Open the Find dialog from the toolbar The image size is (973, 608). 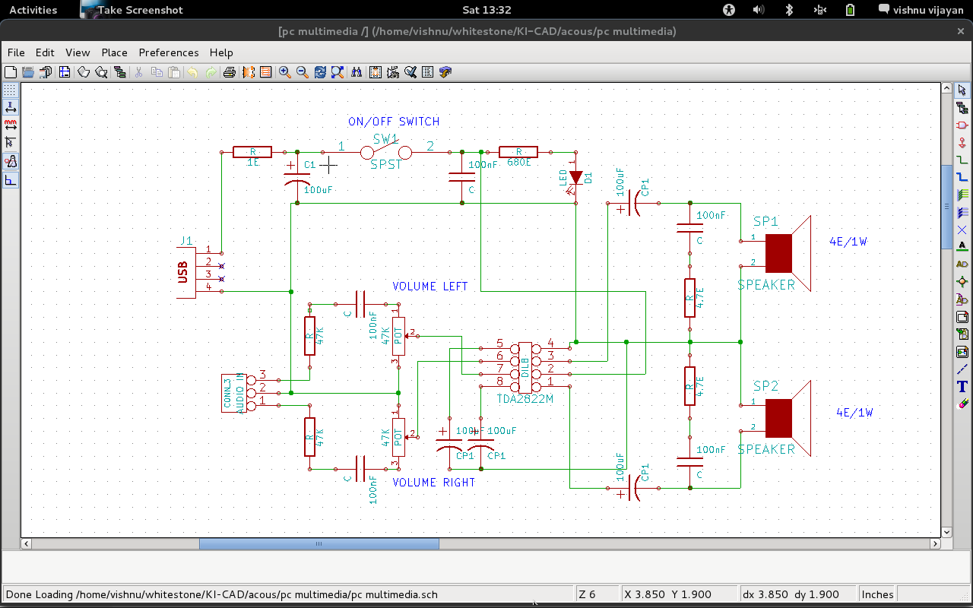pyautogui.click(x=357, y=73)
